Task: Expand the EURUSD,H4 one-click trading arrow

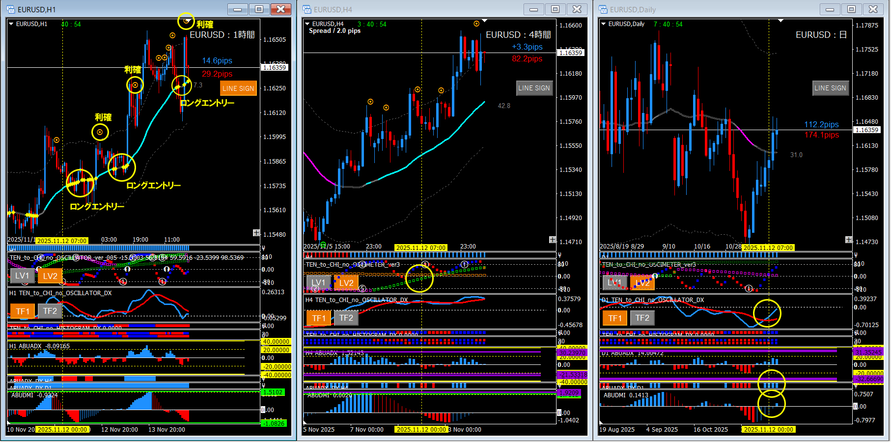Action: click(x=307, y=24)
